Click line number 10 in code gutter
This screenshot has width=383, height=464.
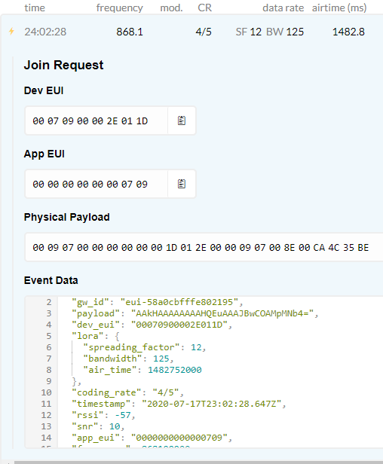[x=46, y=392]
